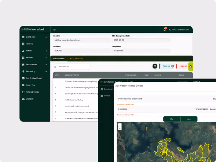Click the Email Id field

pyautogui.click(x=82, y=40)
